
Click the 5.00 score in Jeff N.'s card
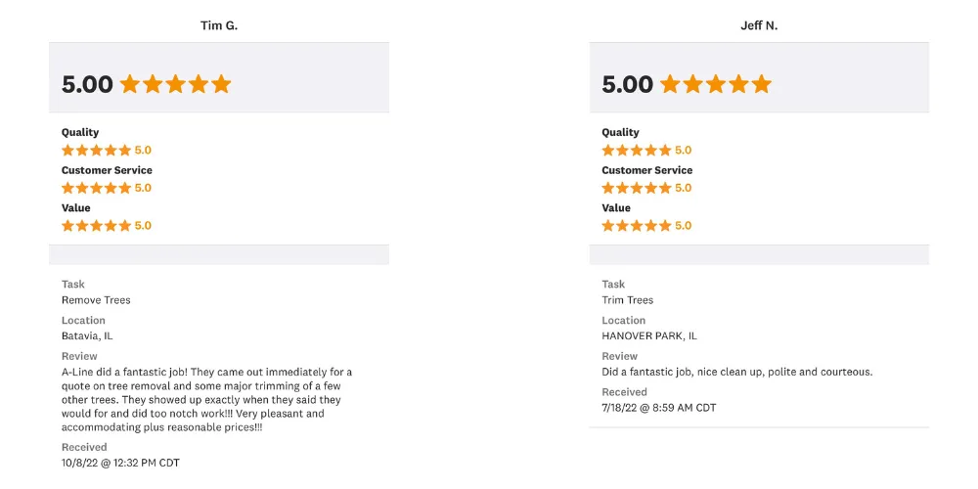coord(628,84)
